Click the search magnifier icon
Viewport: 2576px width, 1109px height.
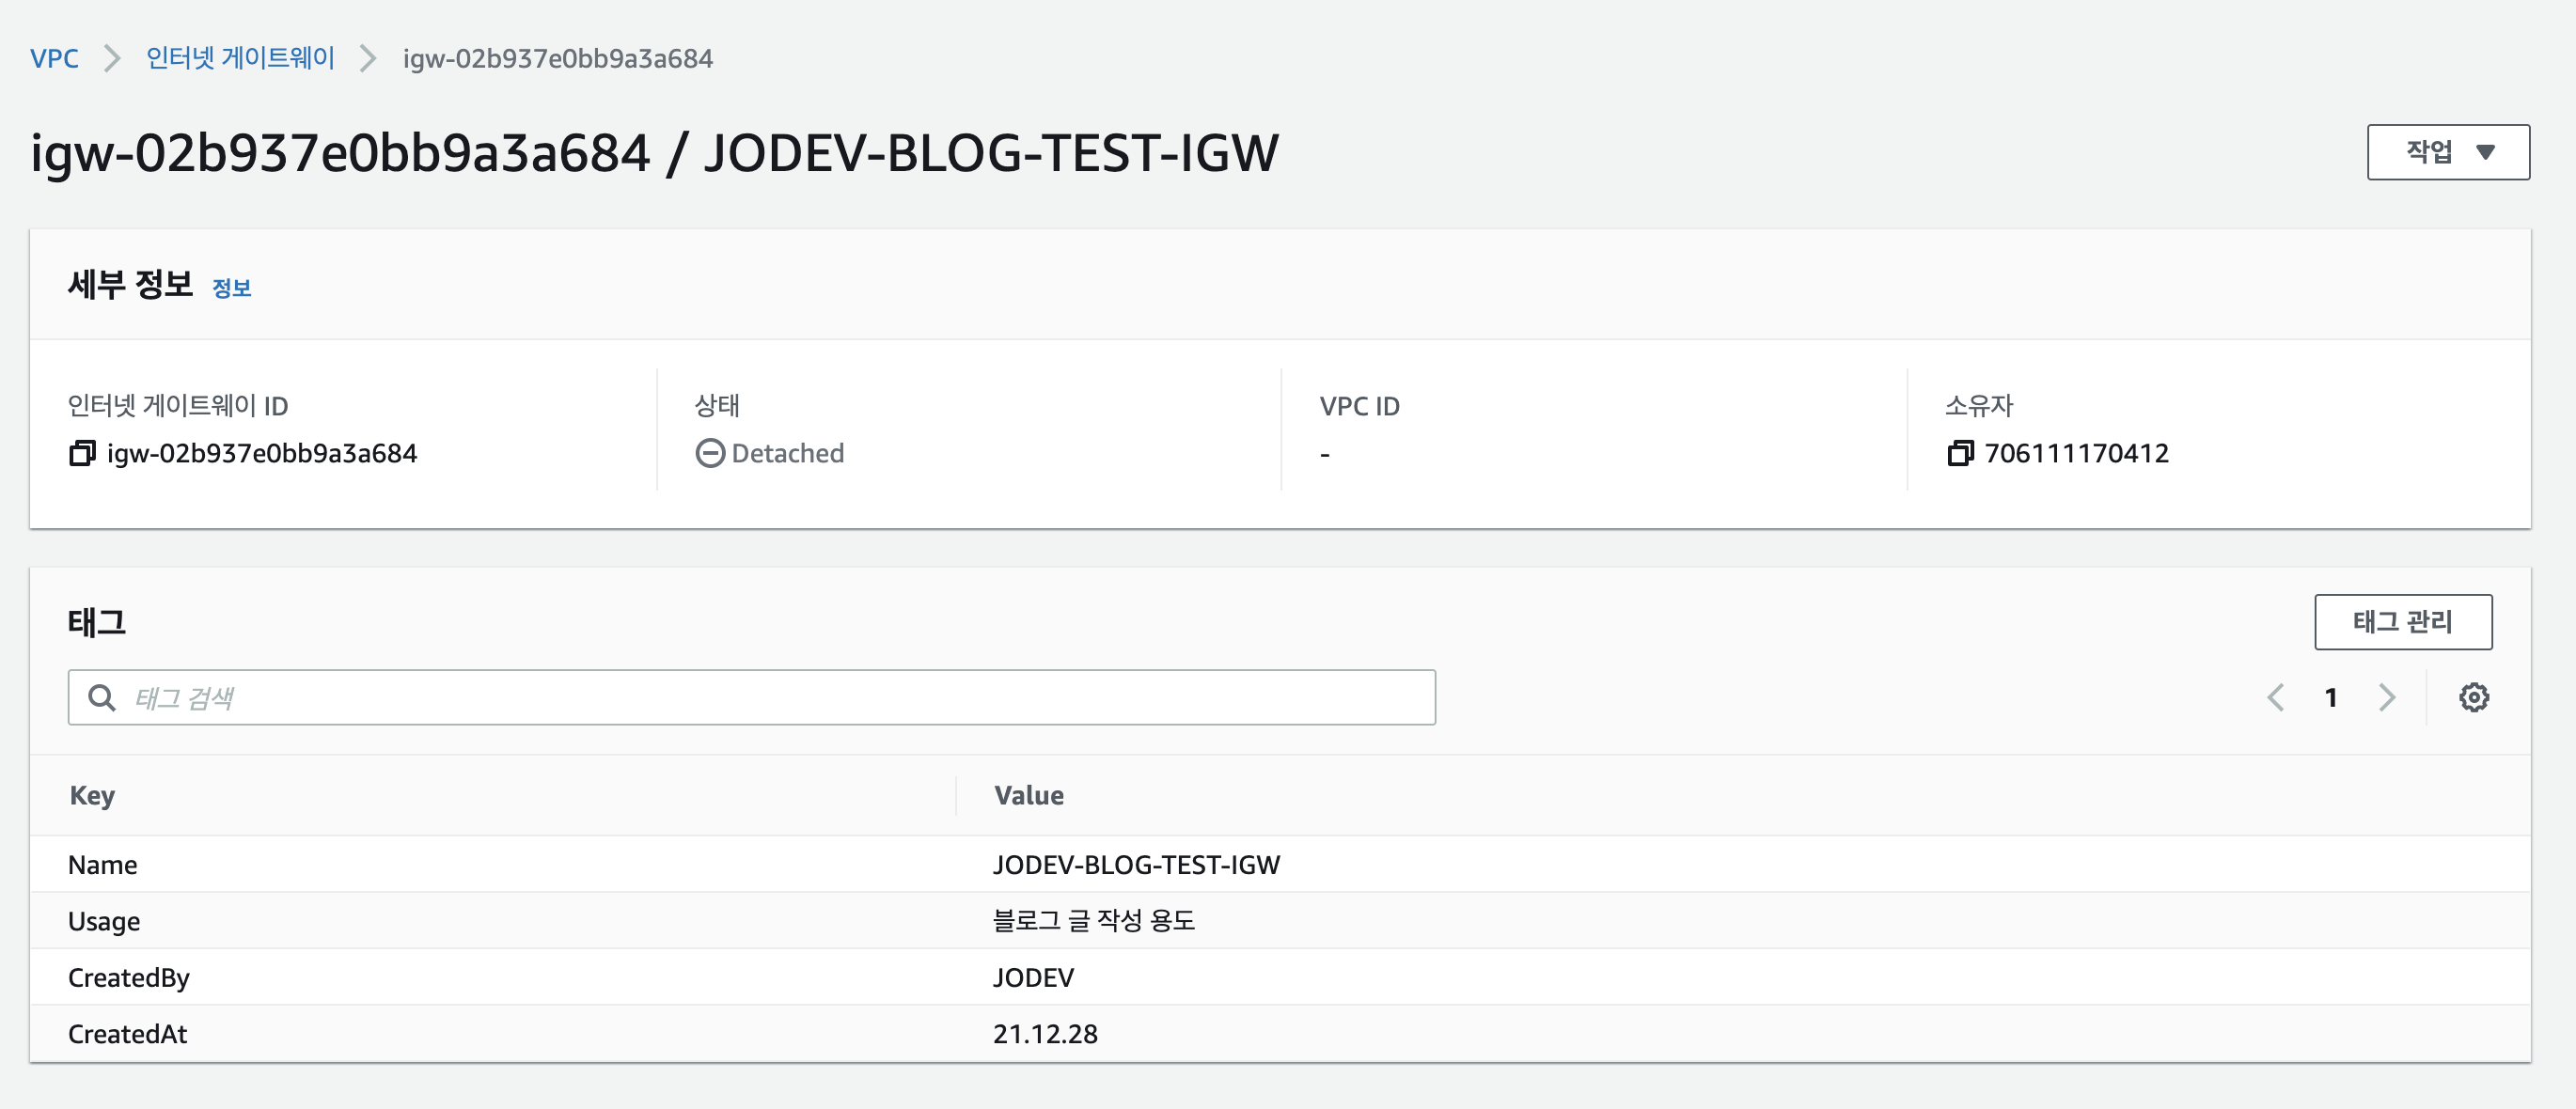(101, 697)
